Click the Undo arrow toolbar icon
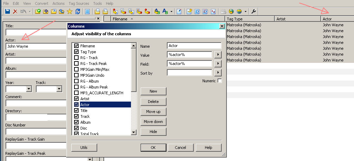 point(23,11)
